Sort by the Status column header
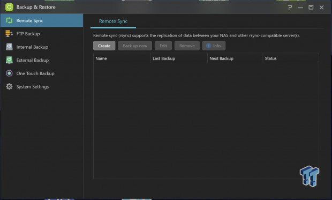The width and height of the screenshot is (332, 200). click(290, 58)
